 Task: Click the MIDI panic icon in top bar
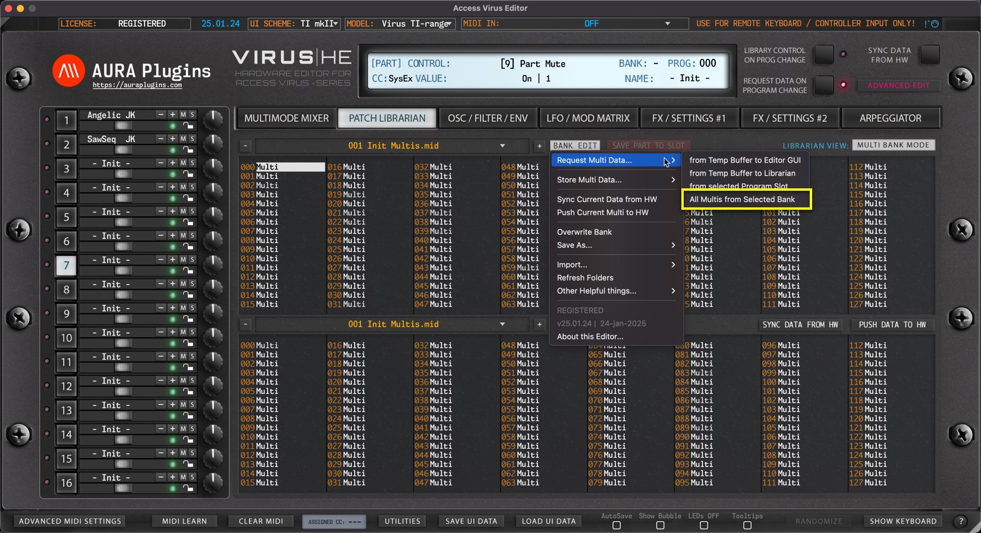[x=932, y=24]
